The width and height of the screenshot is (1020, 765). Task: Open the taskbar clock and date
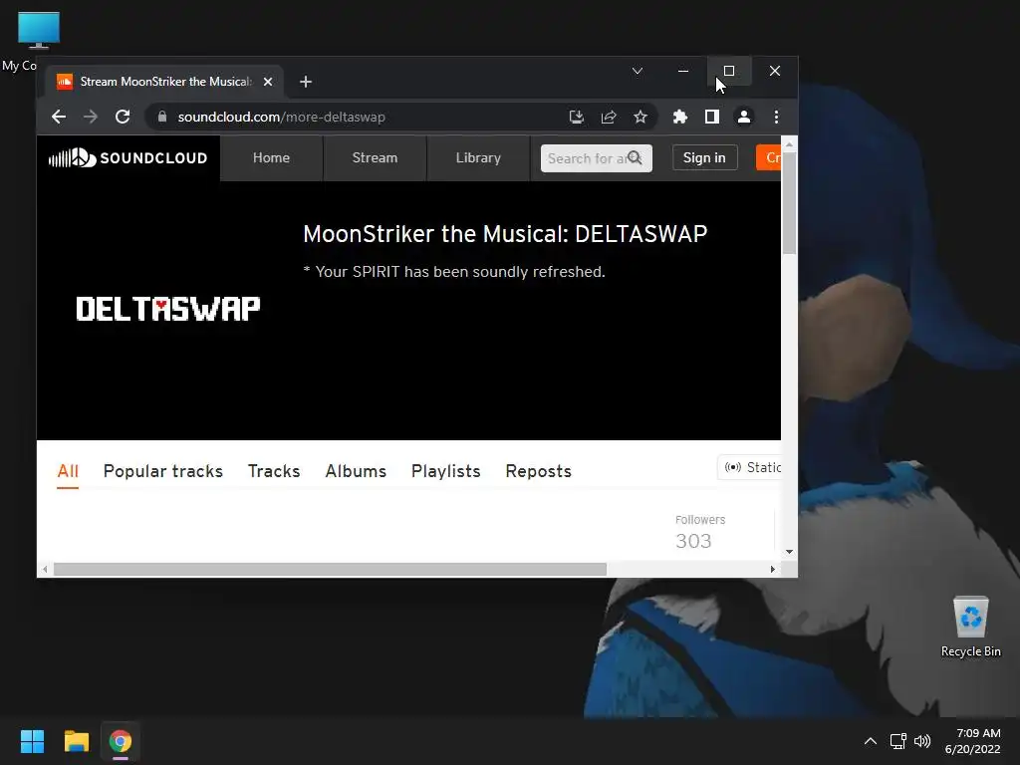click(973, 741)
